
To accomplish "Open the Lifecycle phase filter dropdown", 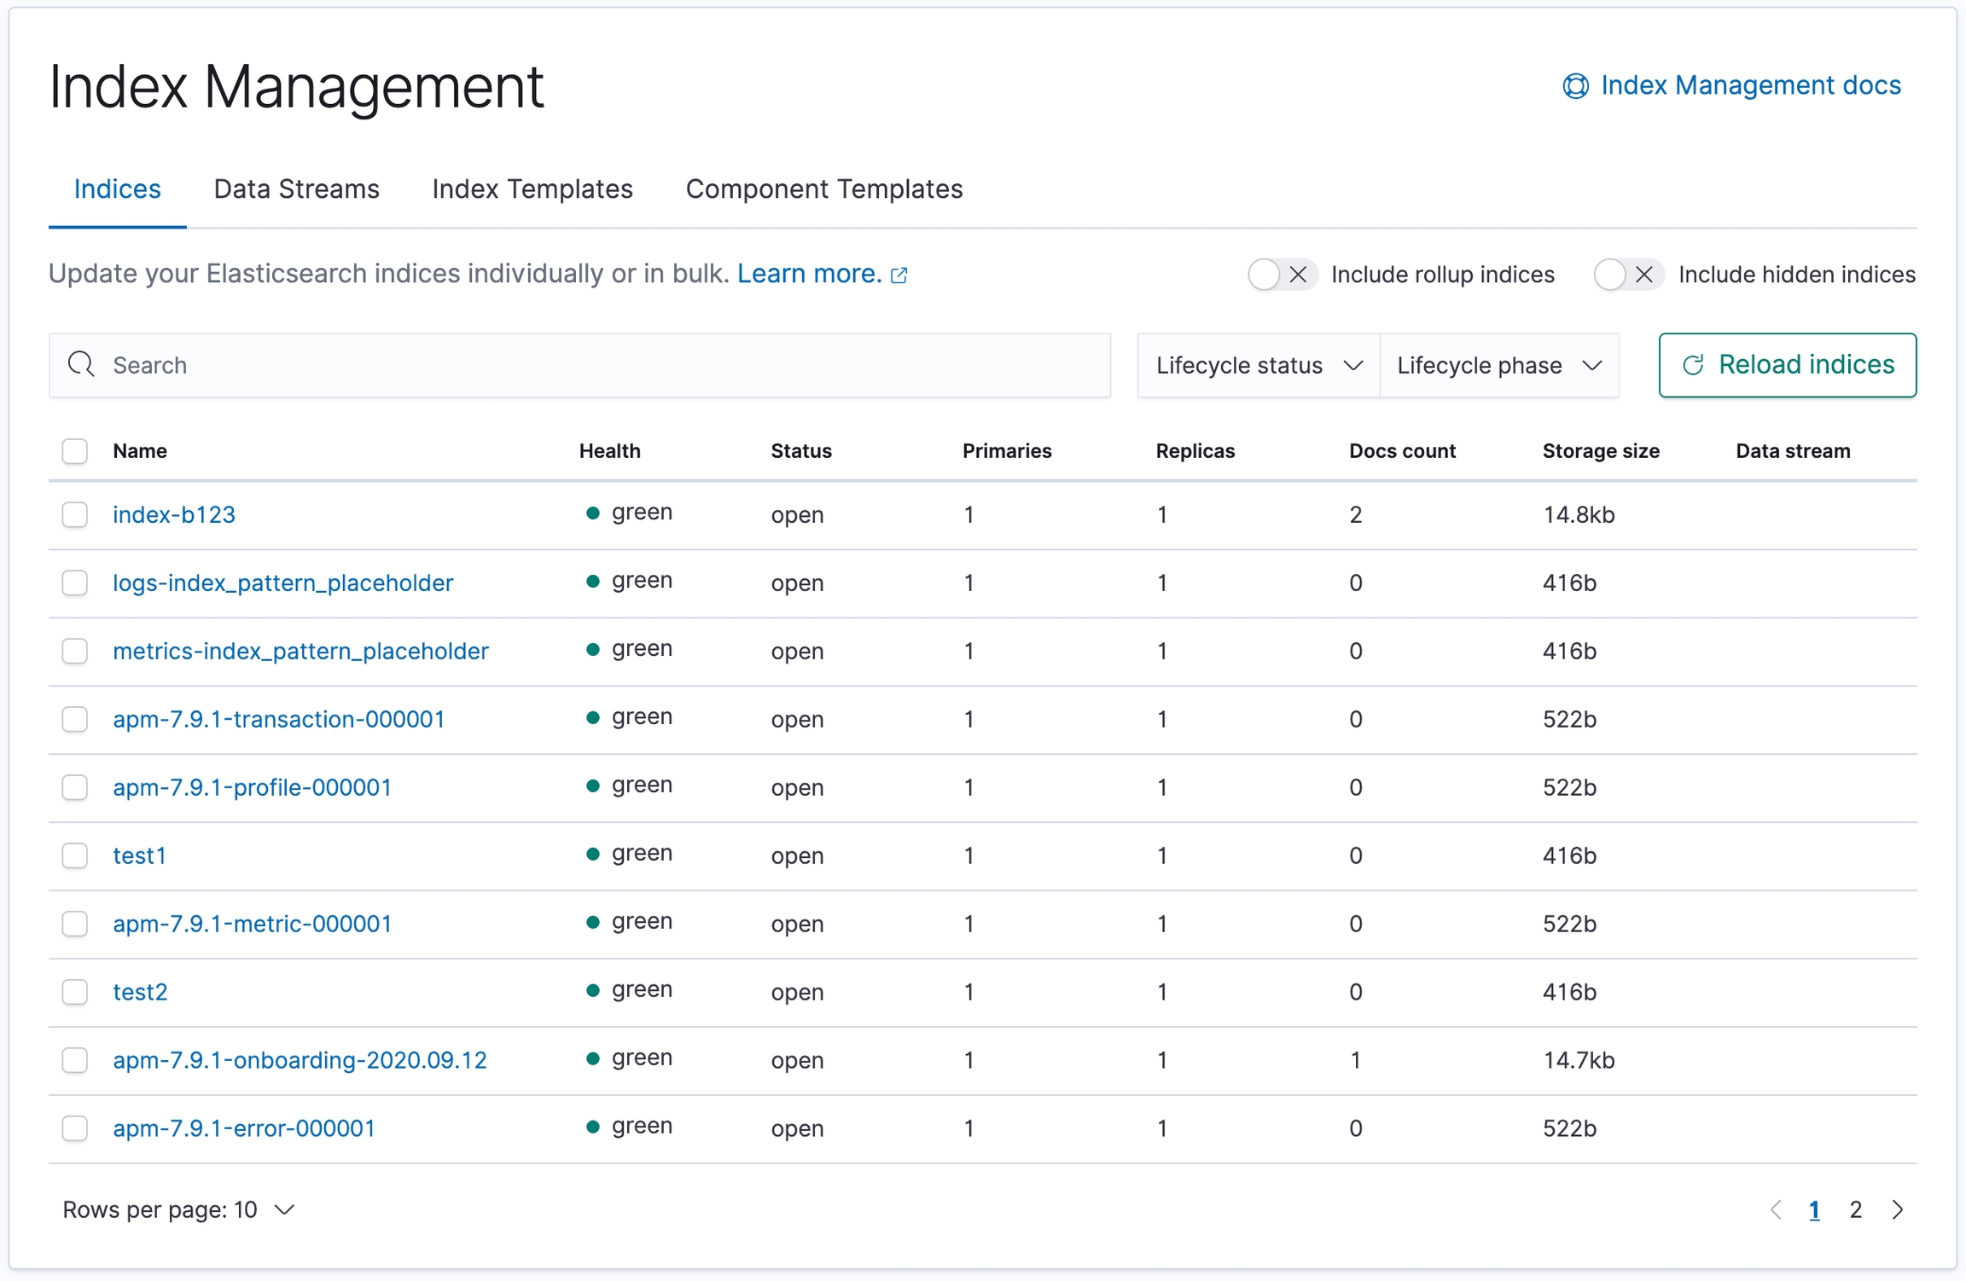I will [x=1498, y=365].
